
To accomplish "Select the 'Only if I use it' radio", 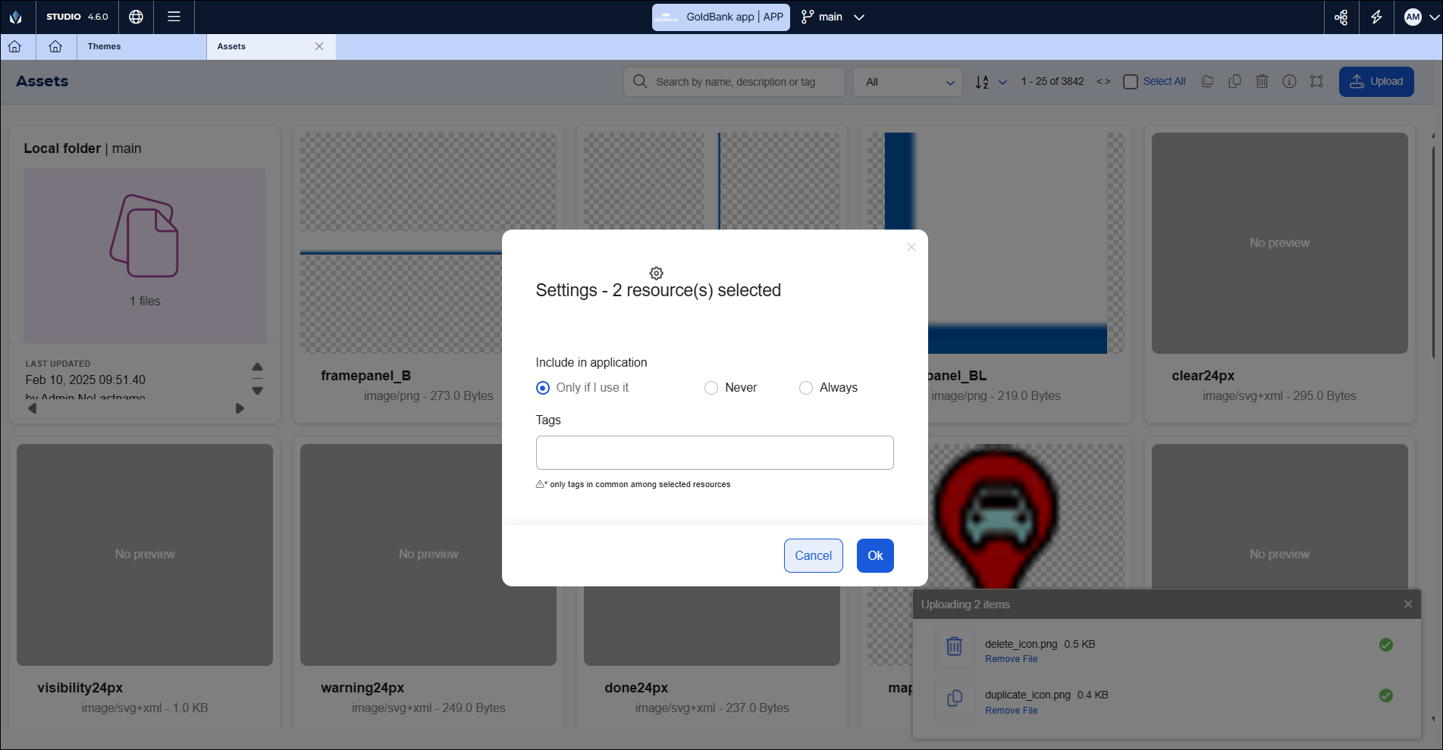I will coord(543,388).
